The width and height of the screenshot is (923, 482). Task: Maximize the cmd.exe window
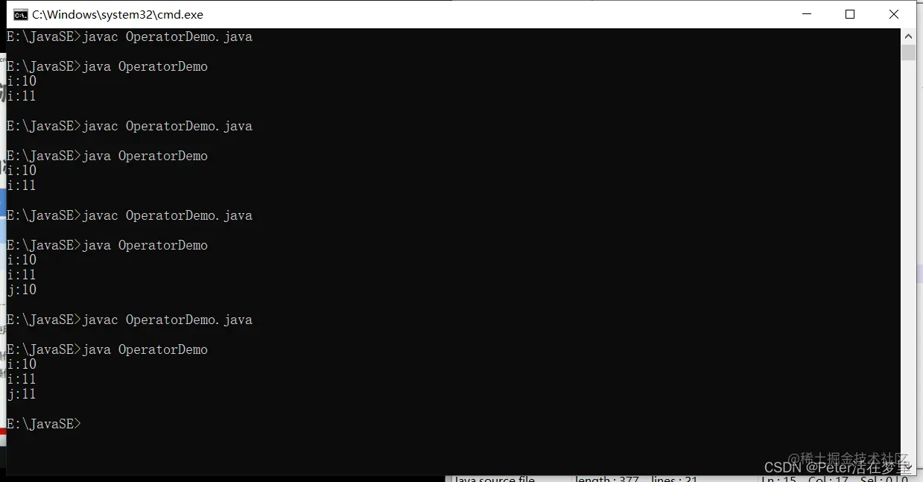pyautogui.click(x=850, y=14)
